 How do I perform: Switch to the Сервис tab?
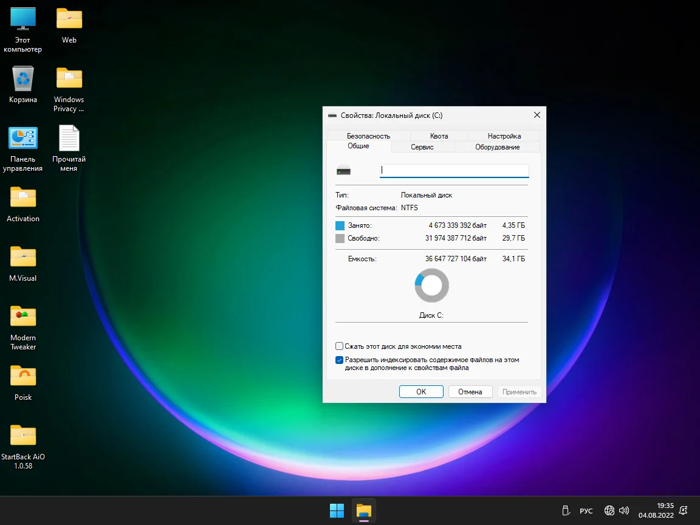tap(422, 147)
